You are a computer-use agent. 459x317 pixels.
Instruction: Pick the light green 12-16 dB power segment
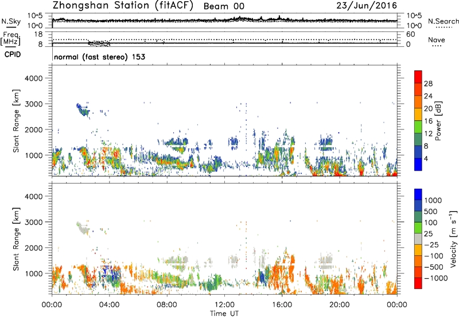tap(418, 127)
